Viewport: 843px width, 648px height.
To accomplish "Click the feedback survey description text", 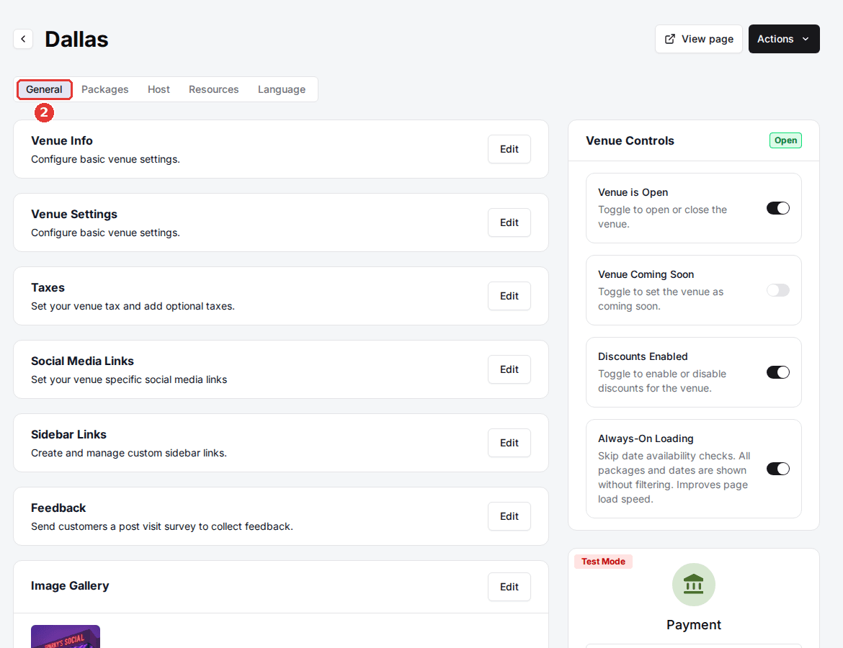I will (x=162, y=526).
